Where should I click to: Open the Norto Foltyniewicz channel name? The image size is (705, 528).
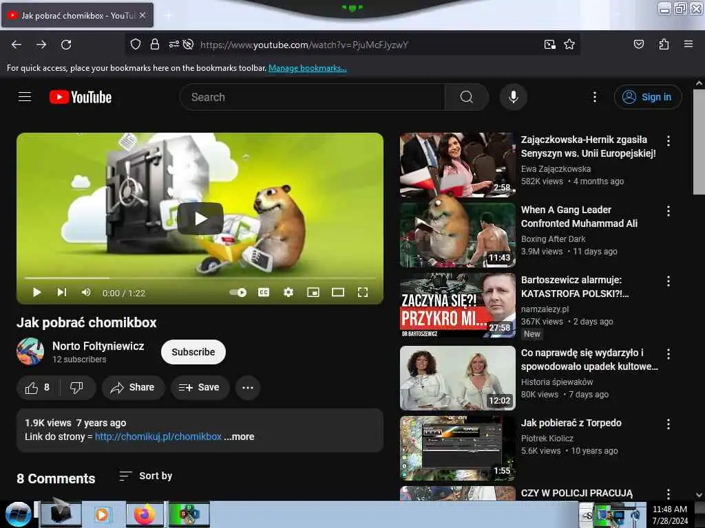pyautogui.click(x=98, y=346)
